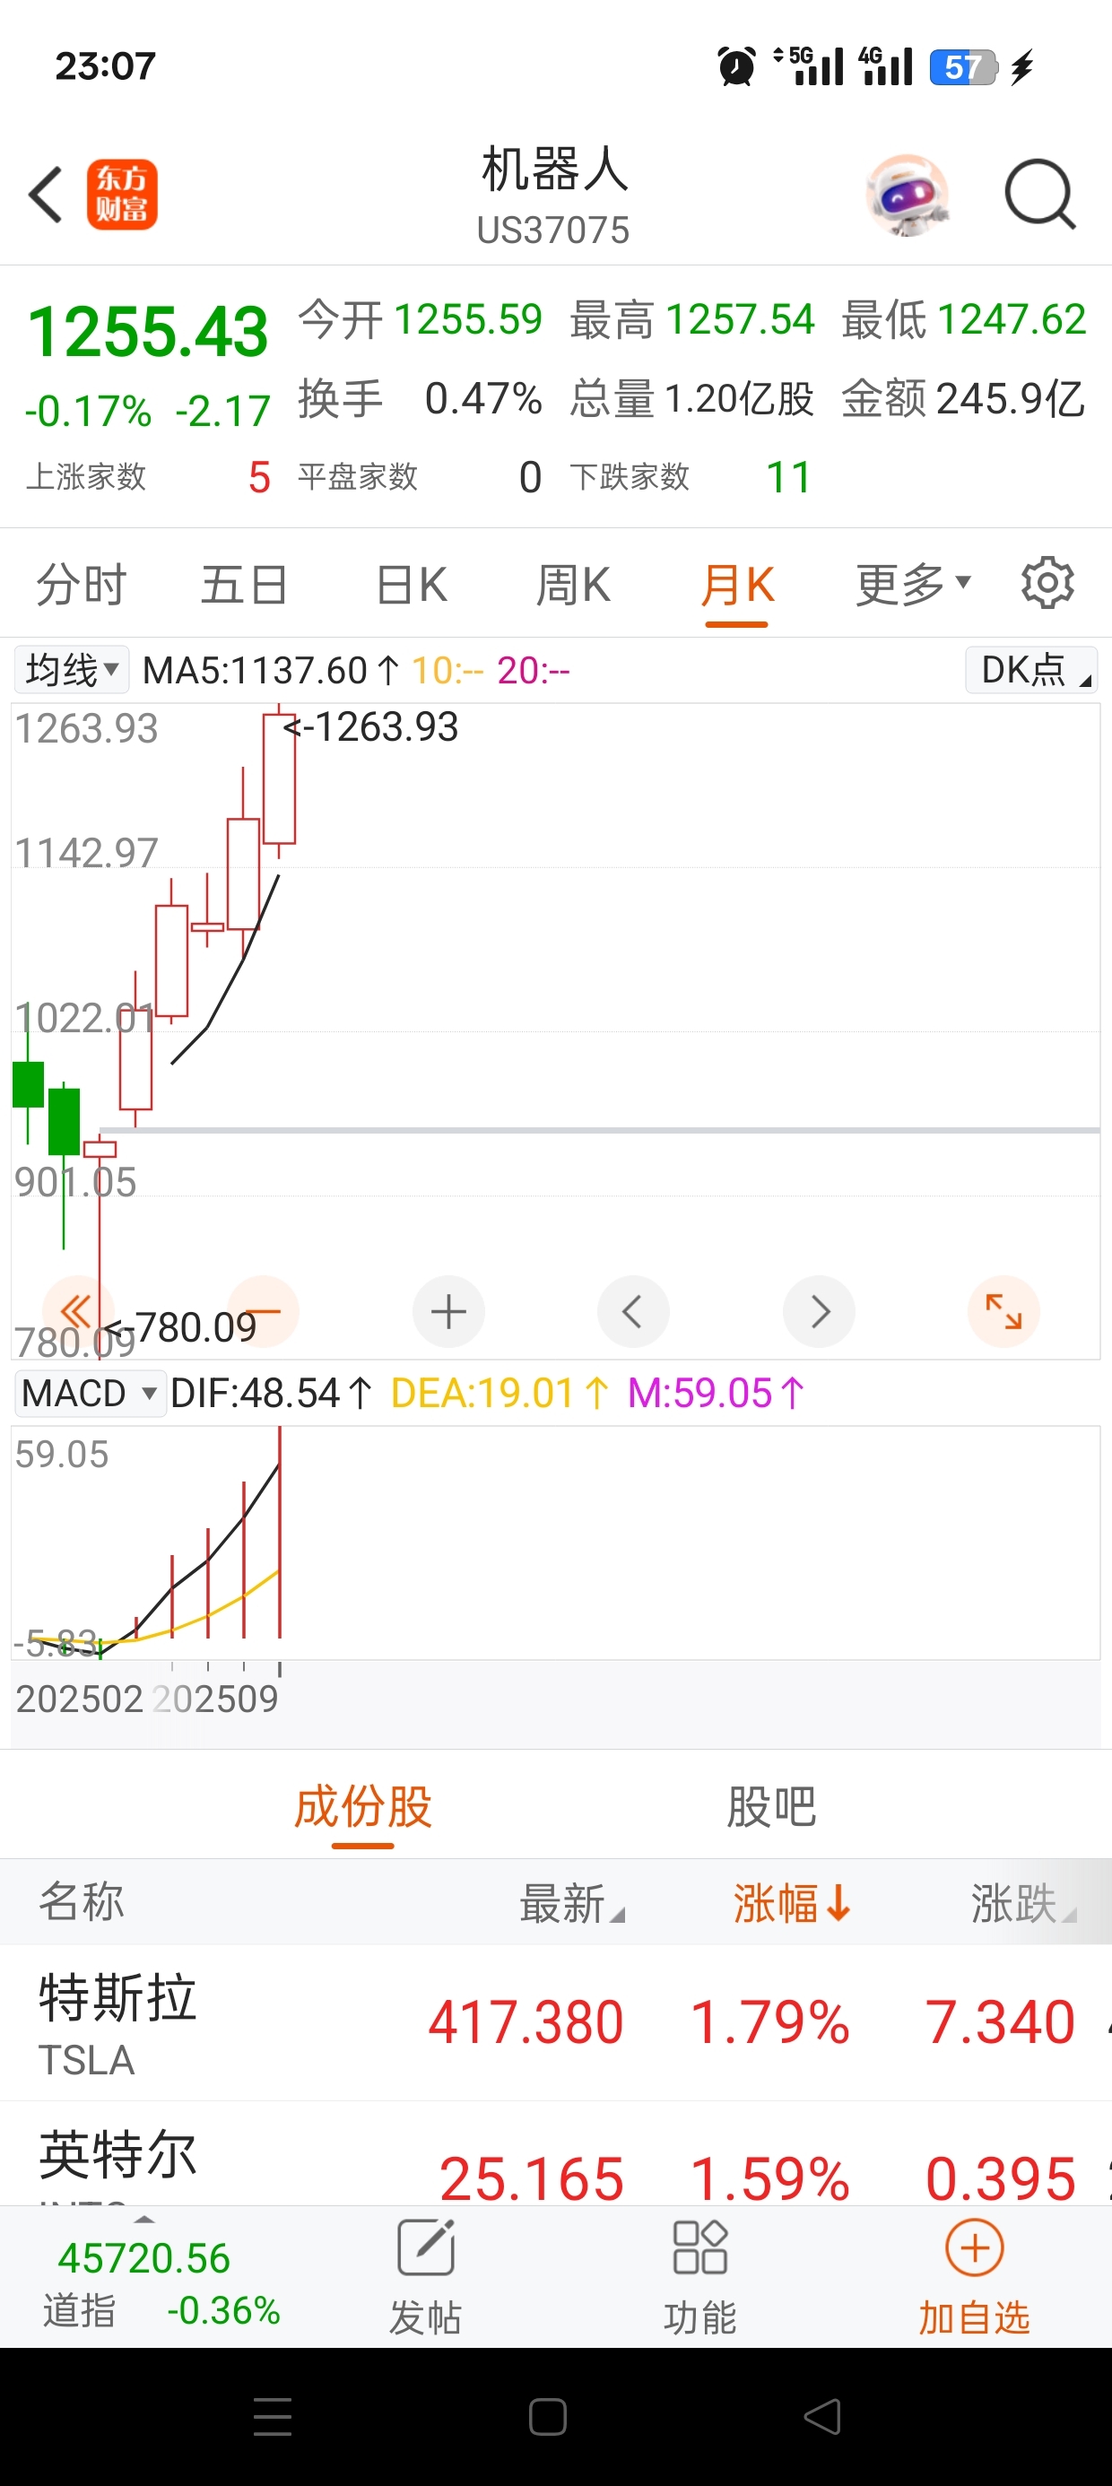Tap the M:59.05 MACD value
The width and height of the screenshot is (1112, 2486).
click(x=717, y=1394)
